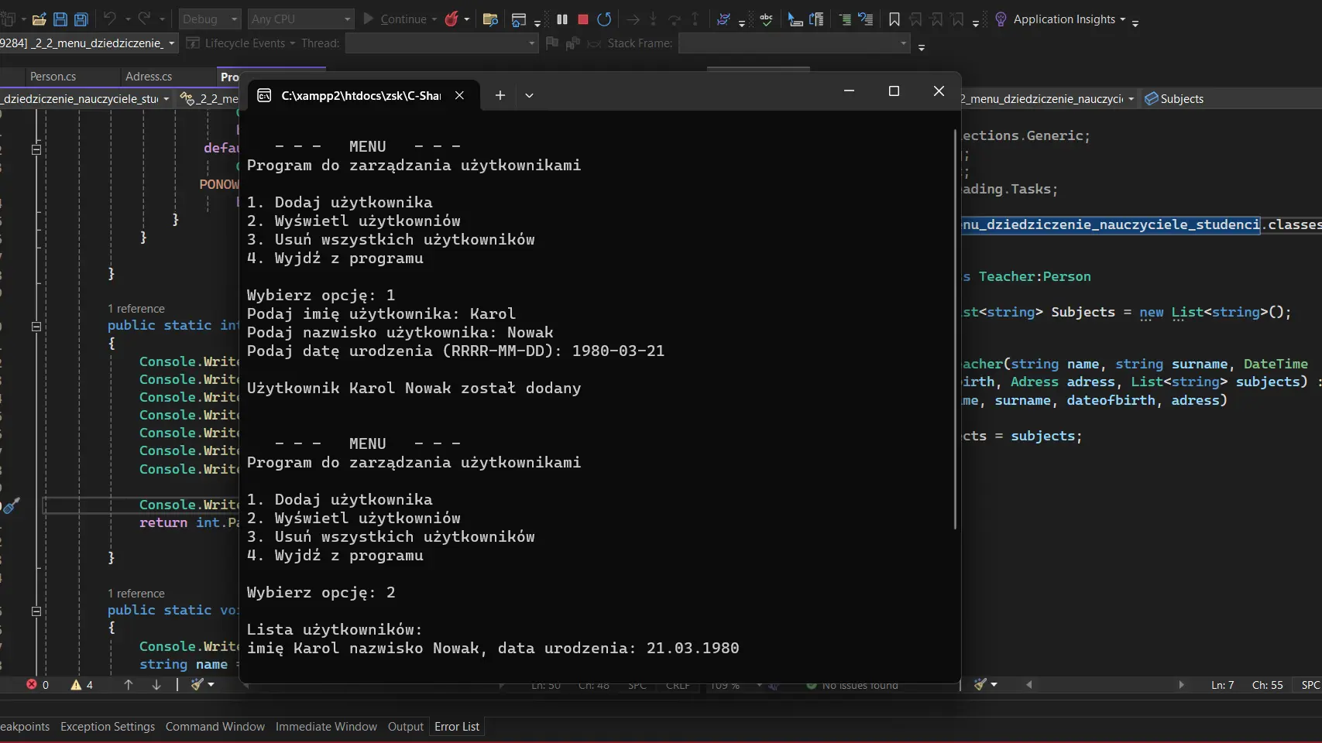Open the Immediate Window tab

326,727
